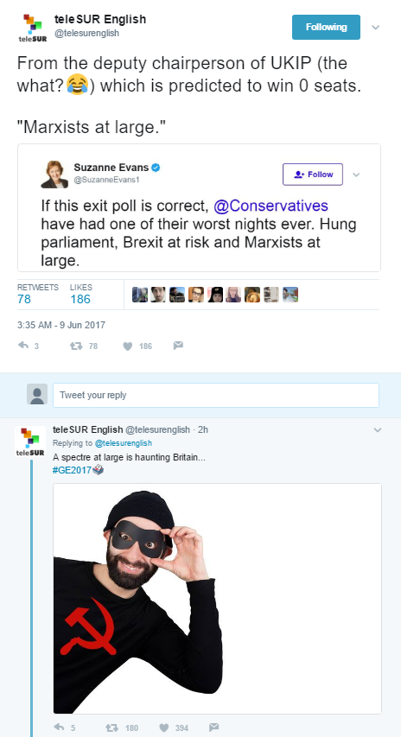Follow Suzanne Evans in quoted tweet
This screenshot has height=737, width=401.
tap(313, 175)
